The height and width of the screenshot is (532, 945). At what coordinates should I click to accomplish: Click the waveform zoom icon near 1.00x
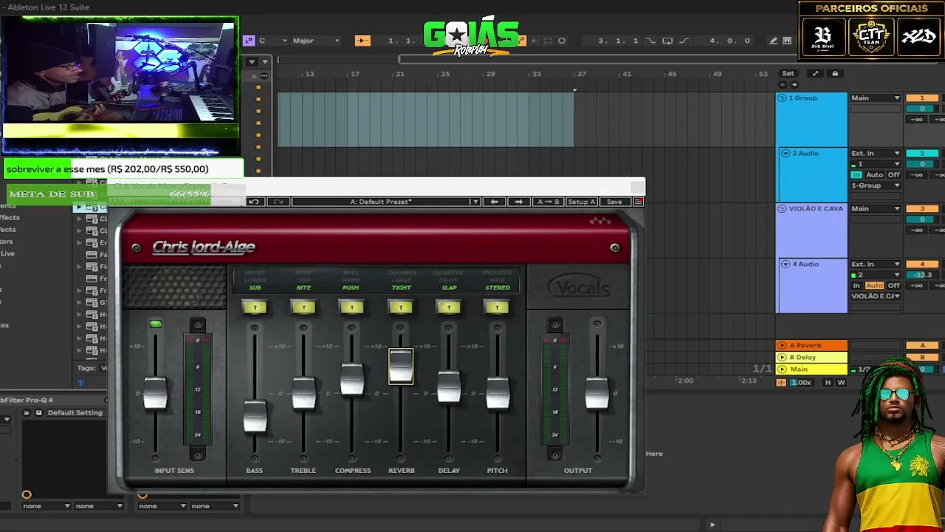click(x=781, y=383)
